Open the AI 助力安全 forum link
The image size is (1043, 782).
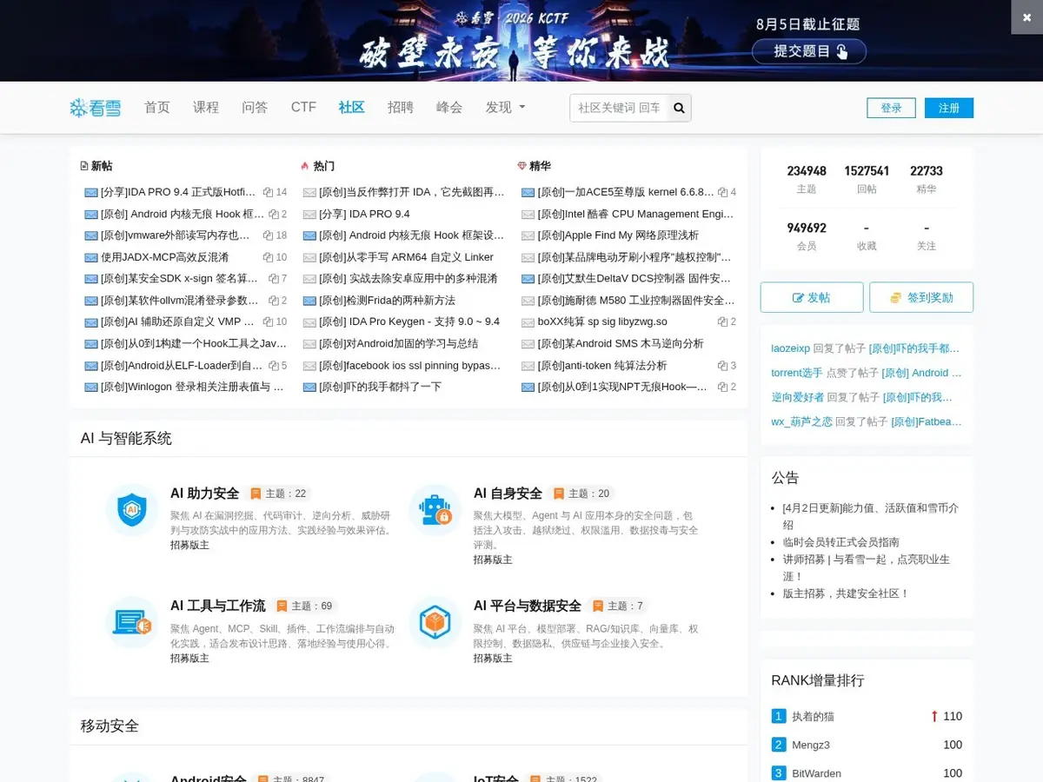pos(204,494)
